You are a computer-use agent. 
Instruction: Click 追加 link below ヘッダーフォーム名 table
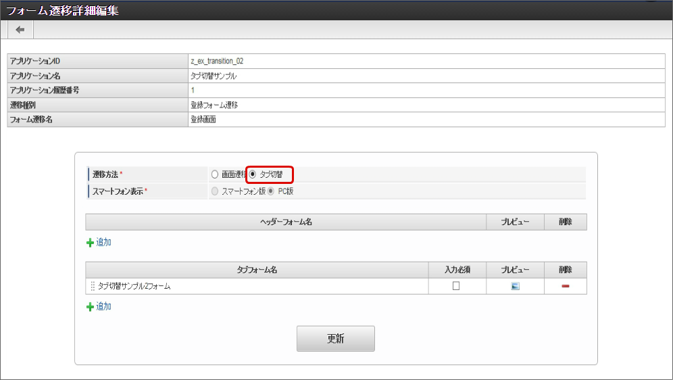pos(103,242)
